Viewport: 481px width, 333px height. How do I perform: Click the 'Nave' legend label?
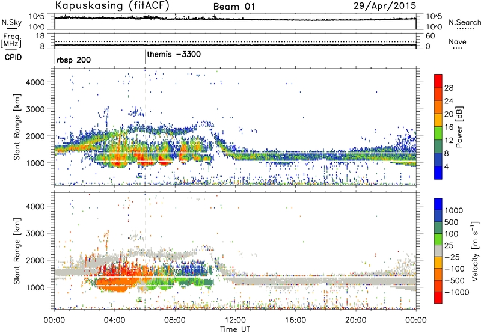point(458,41)
